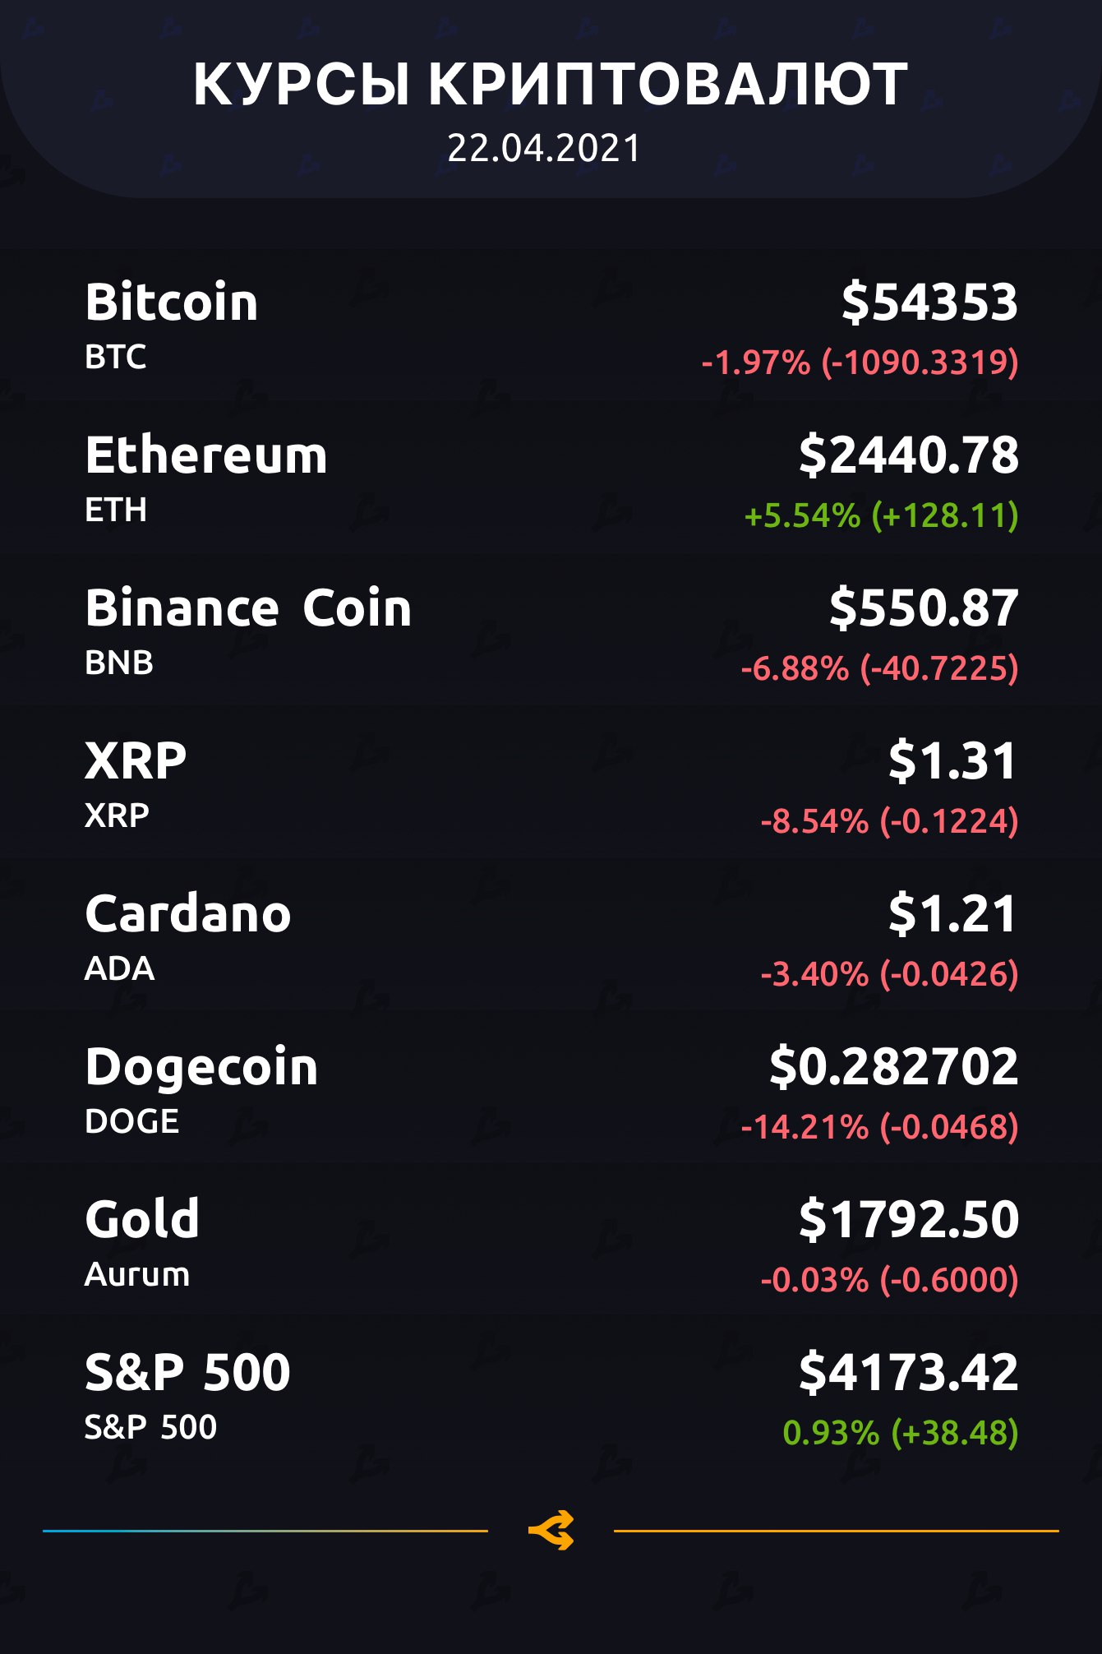Open the Cardano entry
The image size is (1102, 1654).
[188, 913]
